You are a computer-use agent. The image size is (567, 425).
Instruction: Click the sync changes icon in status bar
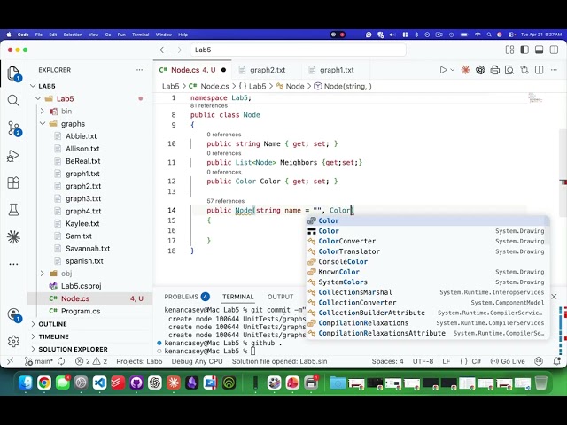pyautogui.click(x=61, y=361)
